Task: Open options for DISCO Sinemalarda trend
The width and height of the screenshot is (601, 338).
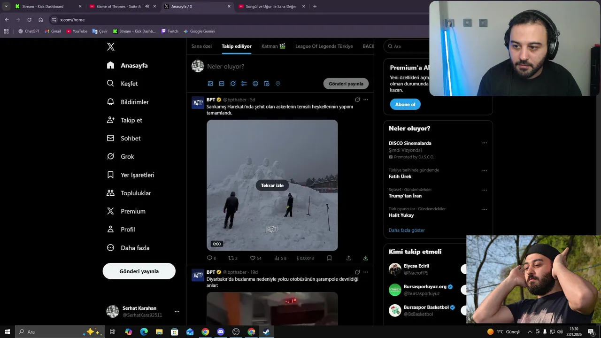Action: point(485,143)
